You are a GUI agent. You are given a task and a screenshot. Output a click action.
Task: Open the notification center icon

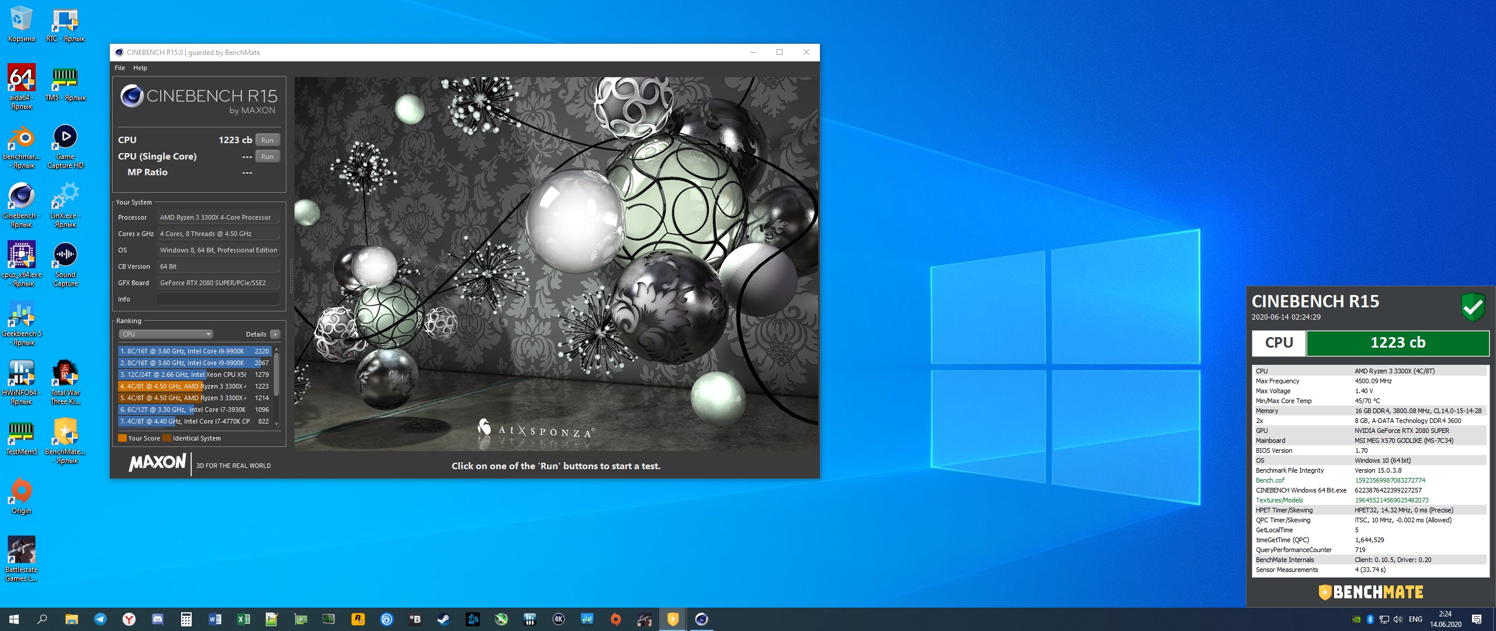tap(1477, 619)
